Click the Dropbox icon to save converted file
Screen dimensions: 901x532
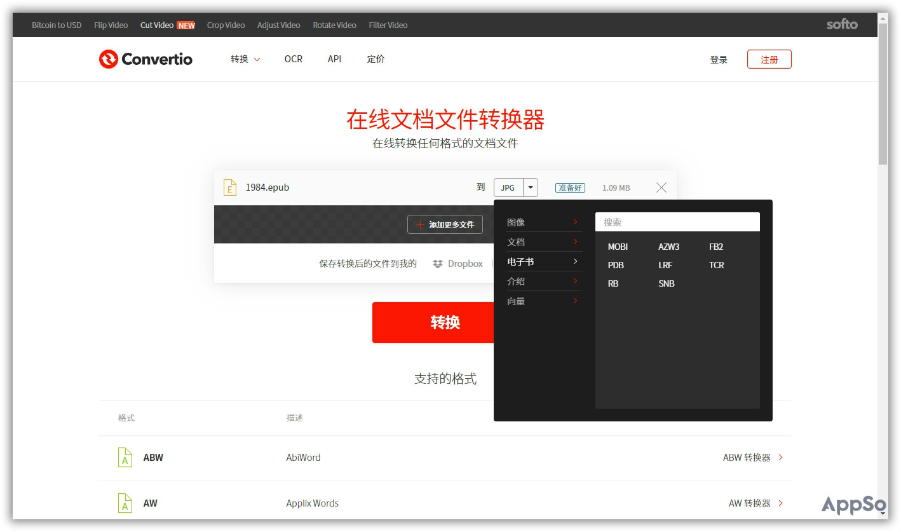438,263
